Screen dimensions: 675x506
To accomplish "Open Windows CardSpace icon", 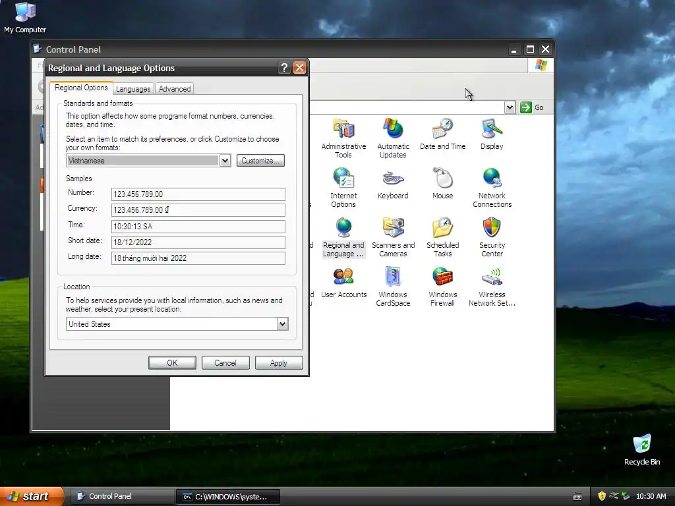I will click(x=393, y=287).
